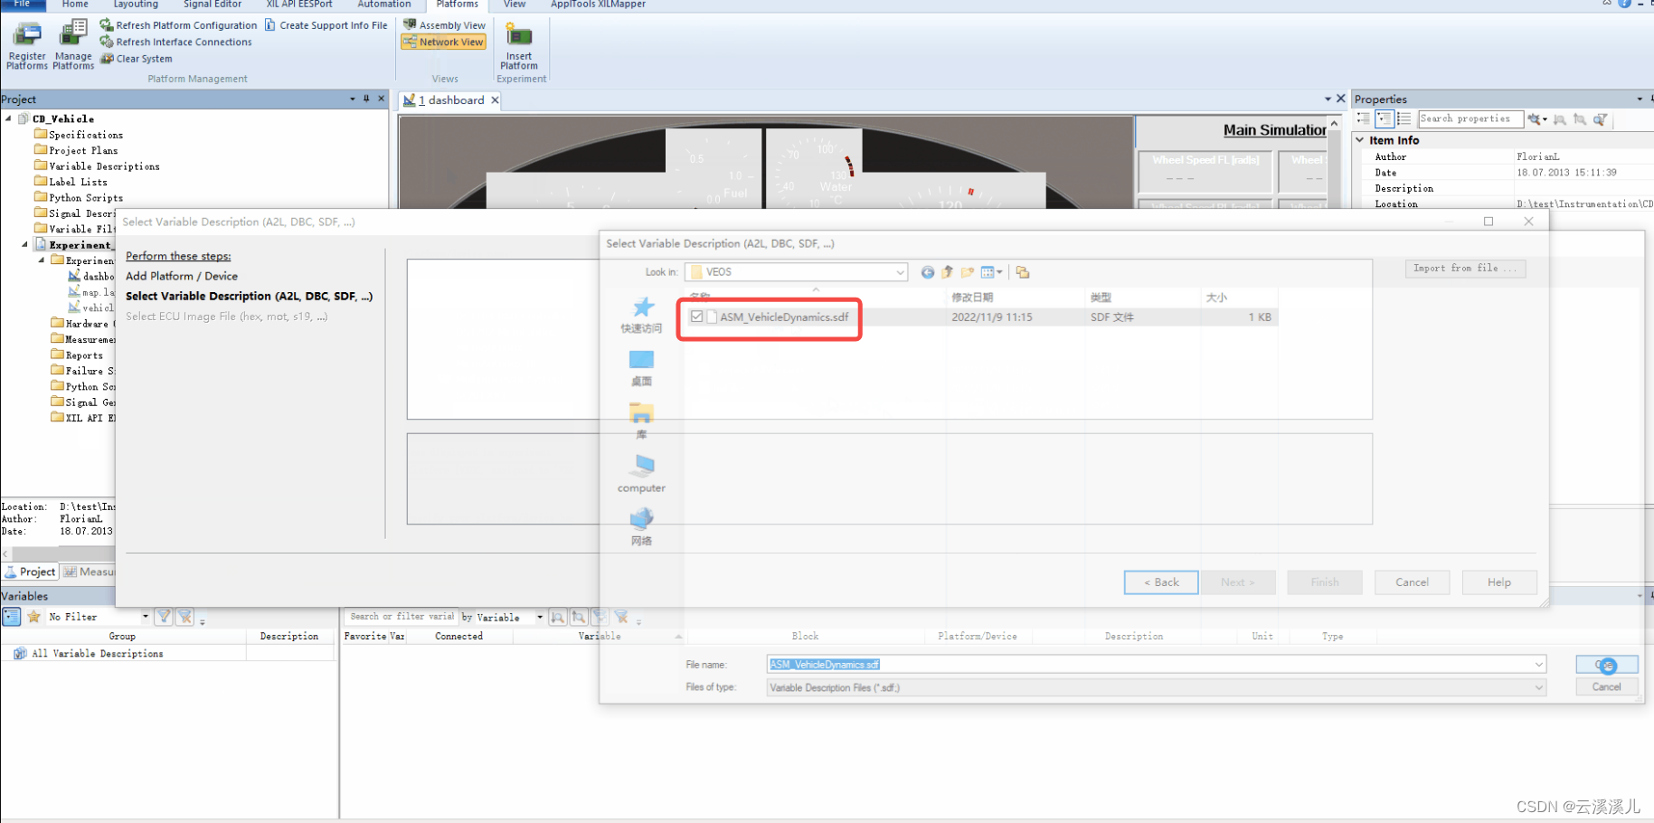Viewport: 1654px width, 823px height.
Task: Click the wizard Cancel button
Action: pos(1412,582)
